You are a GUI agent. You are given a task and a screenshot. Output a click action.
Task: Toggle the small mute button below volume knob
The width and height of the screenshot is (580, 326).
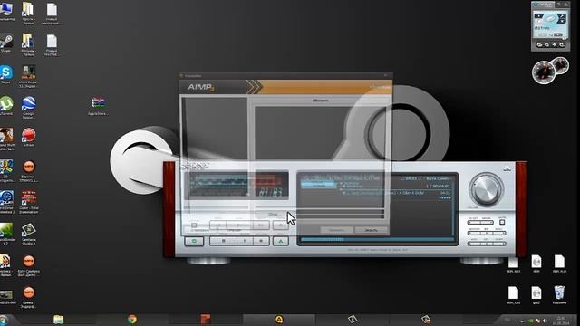click(502, 222)
